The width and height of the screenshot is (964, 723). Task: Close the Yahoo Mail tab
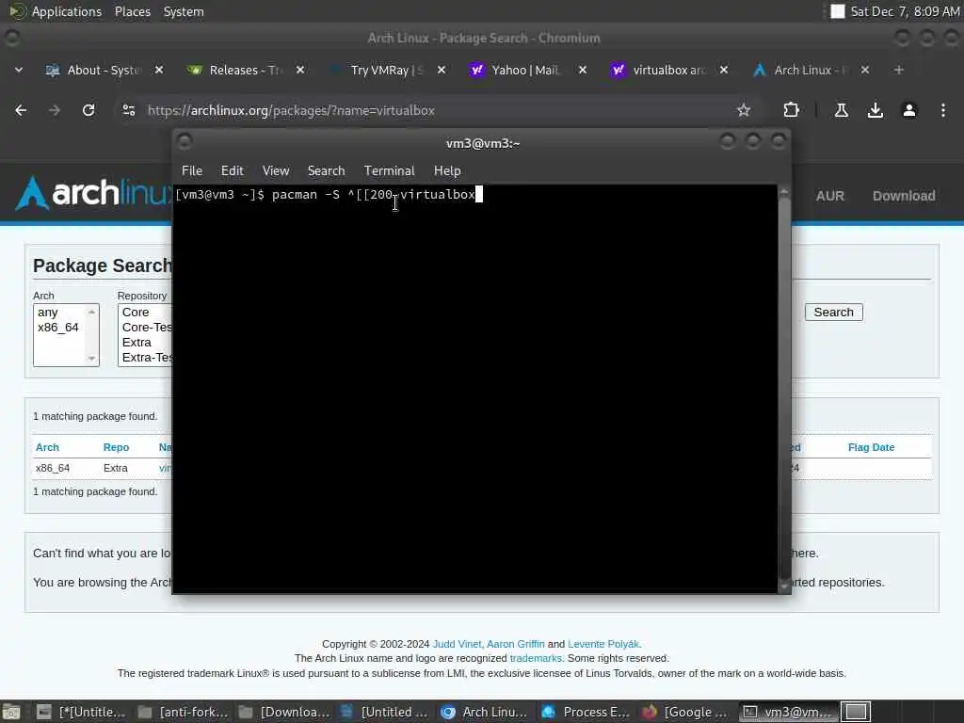[583, 70]
